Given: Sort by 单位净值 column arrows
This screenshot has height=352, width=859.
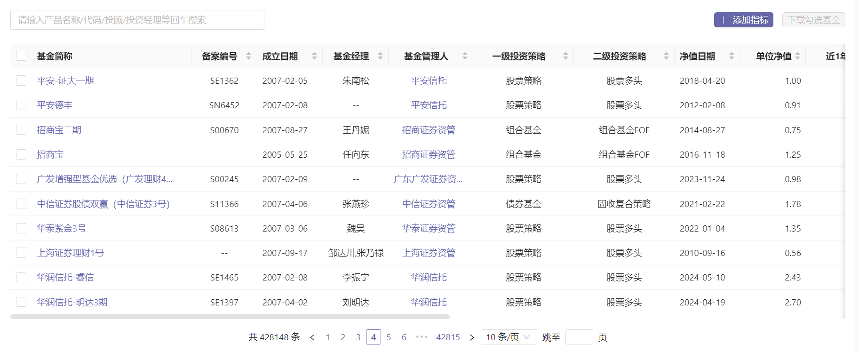Looking at the screenshot, I should point(797,56).
